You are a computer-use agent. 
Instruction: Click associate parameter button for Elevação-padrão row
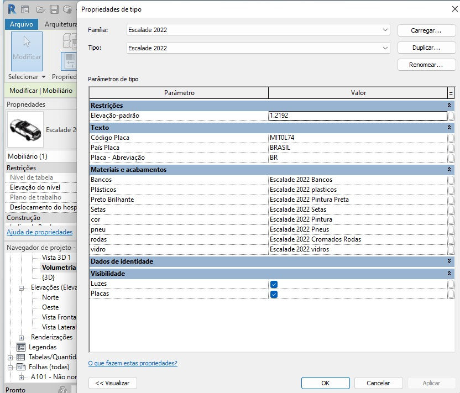pos(451,116)
